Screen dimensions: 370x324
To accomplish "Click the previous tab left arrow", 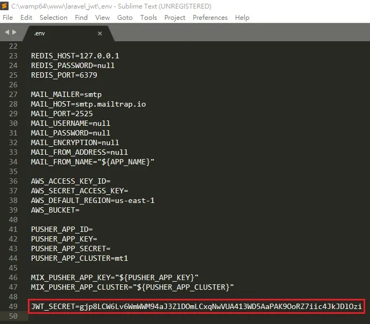I will 7,32.
